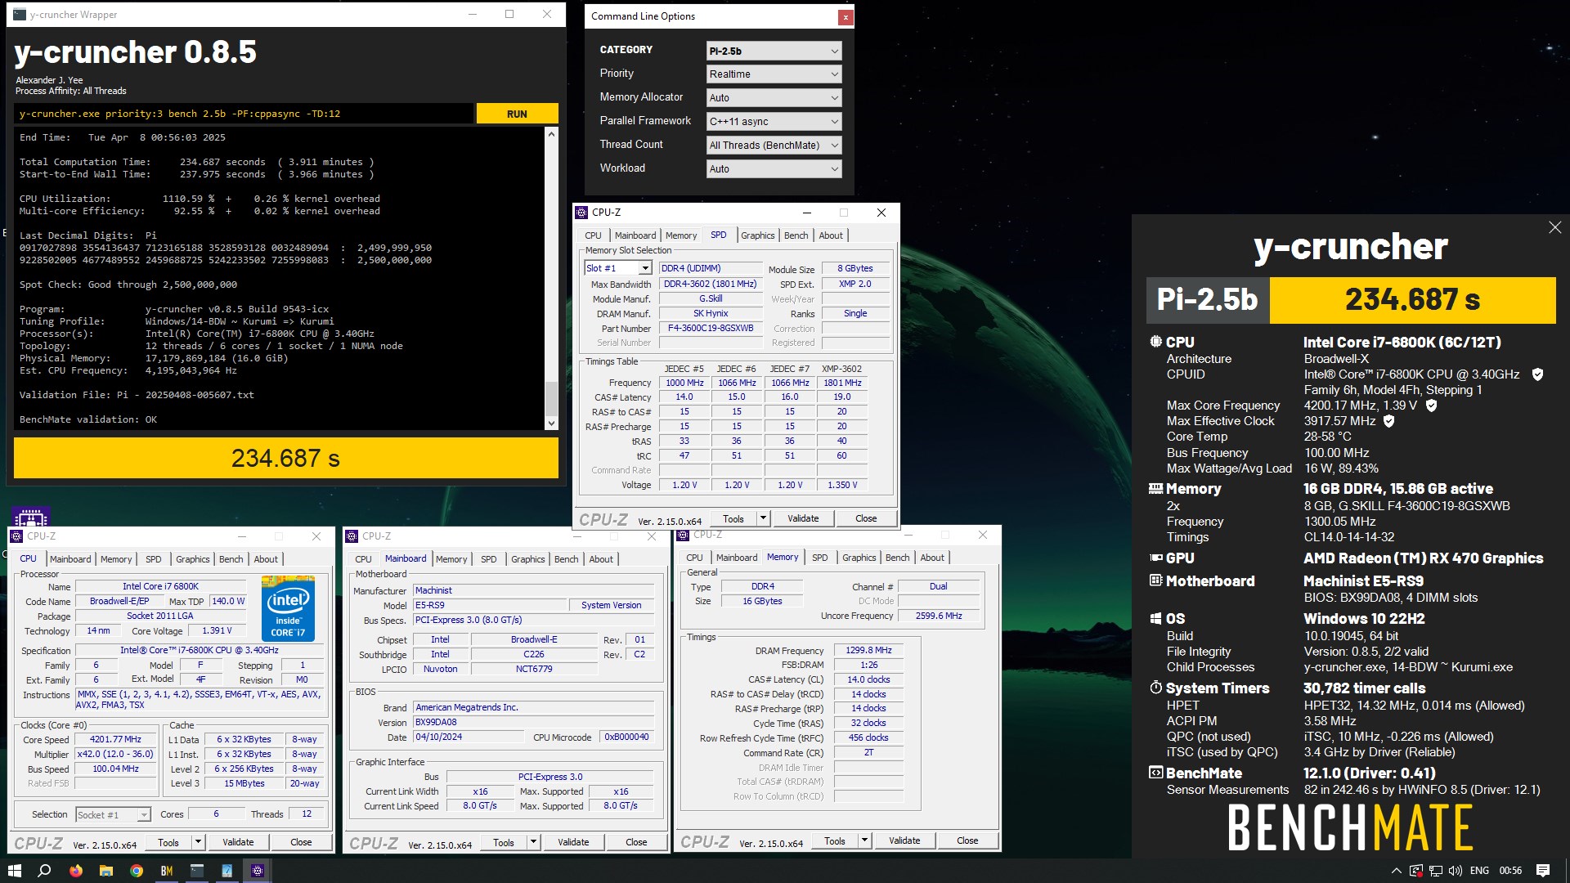Click the shield icon beside Max Effective Clock
This screenshot has width=1570, height=883.
[1388, 421]
